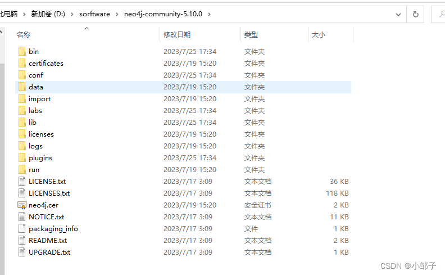The image size is (445, 275).
Task: Sort by 修改日期 column header
Action: pos(177,35)
